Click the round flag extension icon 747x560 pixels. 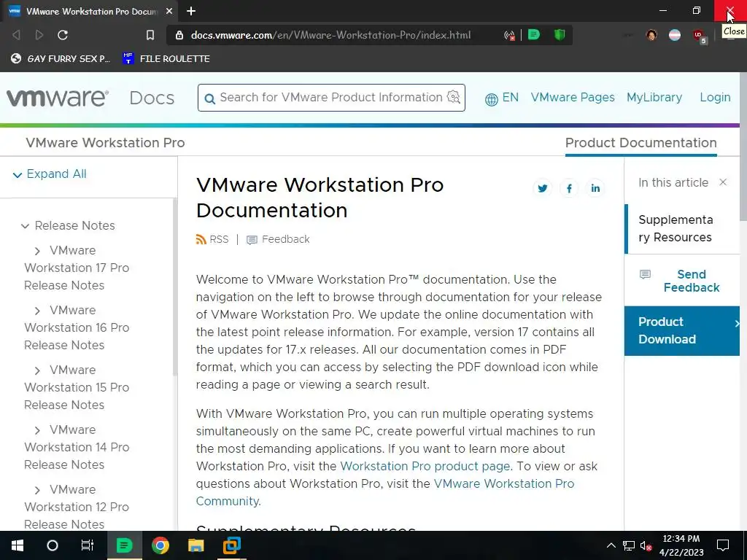pos(675,35)
